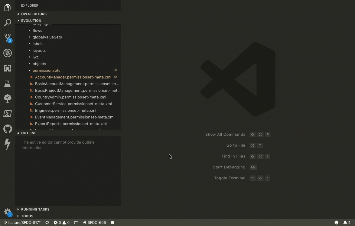This screenshot has width=355, height=226.
Task: Open the PowerShell terminal icon view
Action: (8, 114)
